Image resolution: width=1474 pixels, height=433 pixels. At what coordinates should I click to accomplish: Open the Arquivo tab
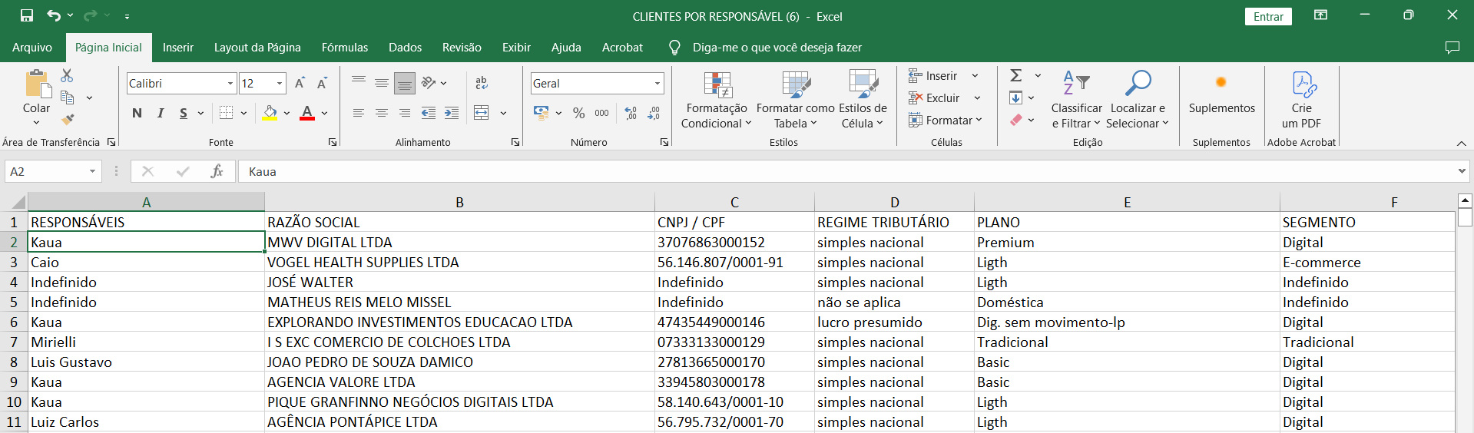point(32,47)
